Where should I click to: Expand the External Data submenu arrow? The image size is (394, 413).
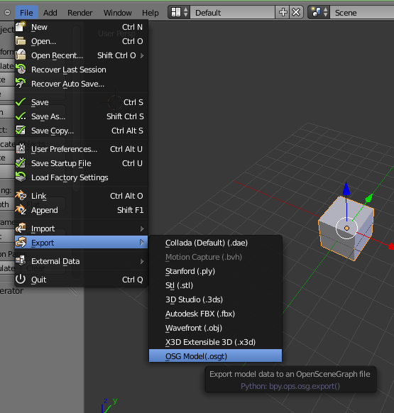click(142, 261)
